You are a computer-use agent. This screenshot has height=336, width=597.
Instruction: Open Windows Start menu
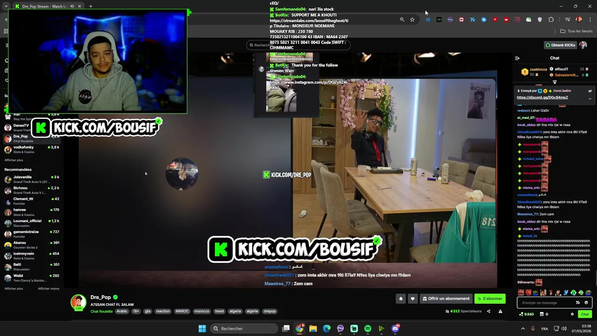click(202, 329)
